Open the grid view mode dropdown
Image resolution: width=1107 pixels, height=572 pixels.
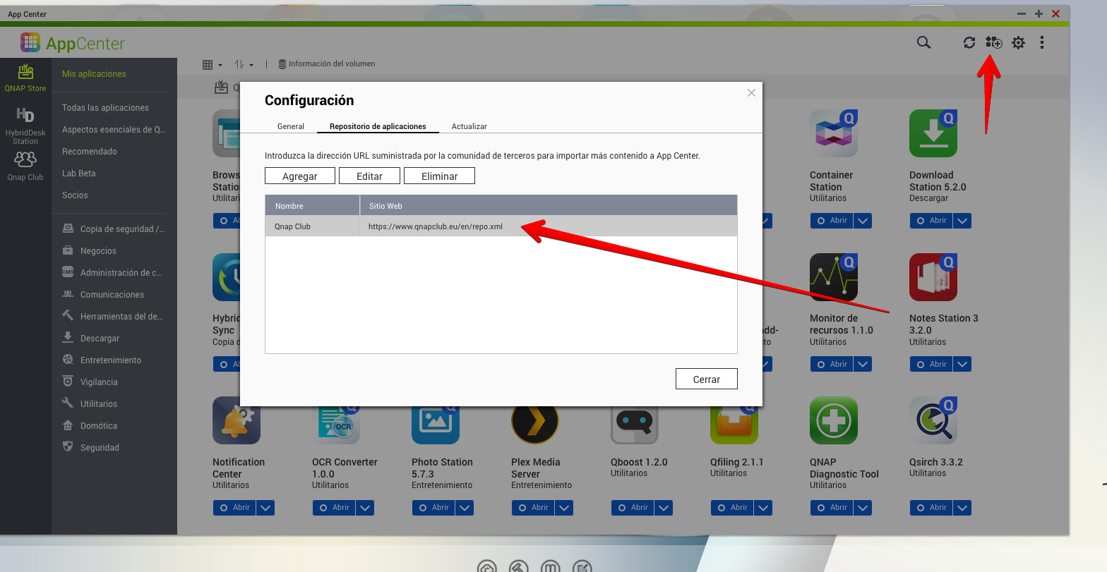(212, 64)
